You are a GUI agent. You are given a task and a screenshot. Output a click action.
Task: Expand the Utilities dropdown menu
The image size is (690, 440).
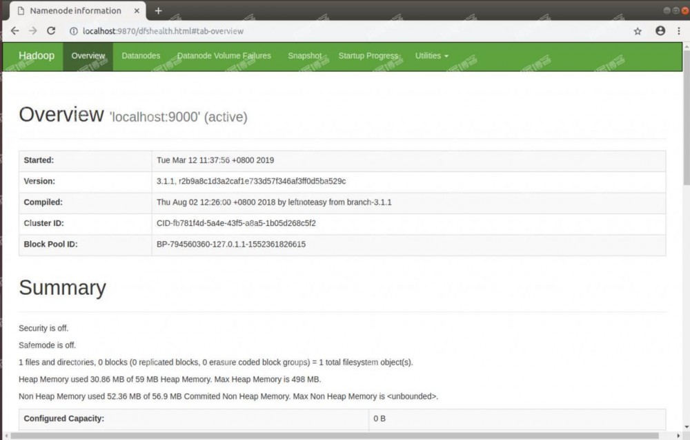click(x=431, y=56)
